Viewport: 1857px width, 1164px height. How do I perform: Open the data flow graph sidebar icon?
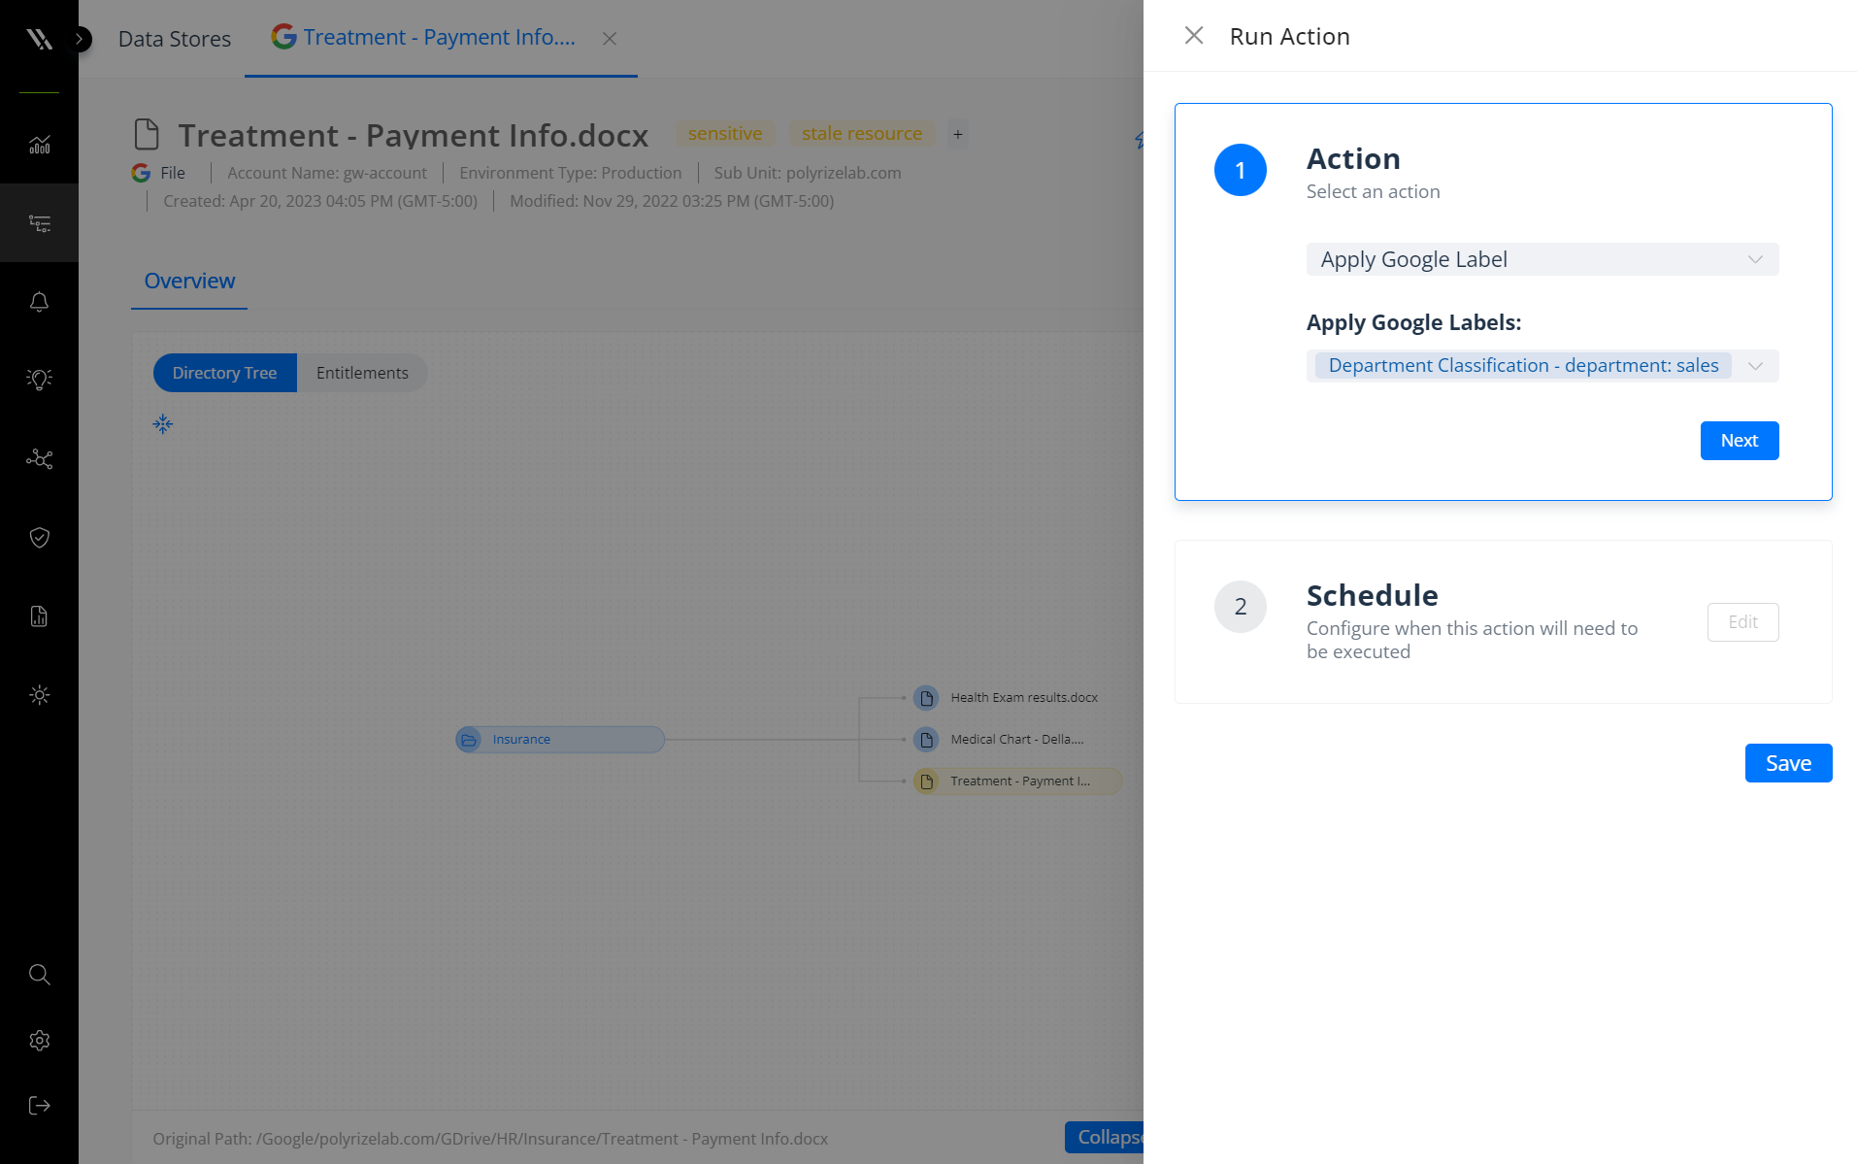pyautogui.click(x=39, y=458)
